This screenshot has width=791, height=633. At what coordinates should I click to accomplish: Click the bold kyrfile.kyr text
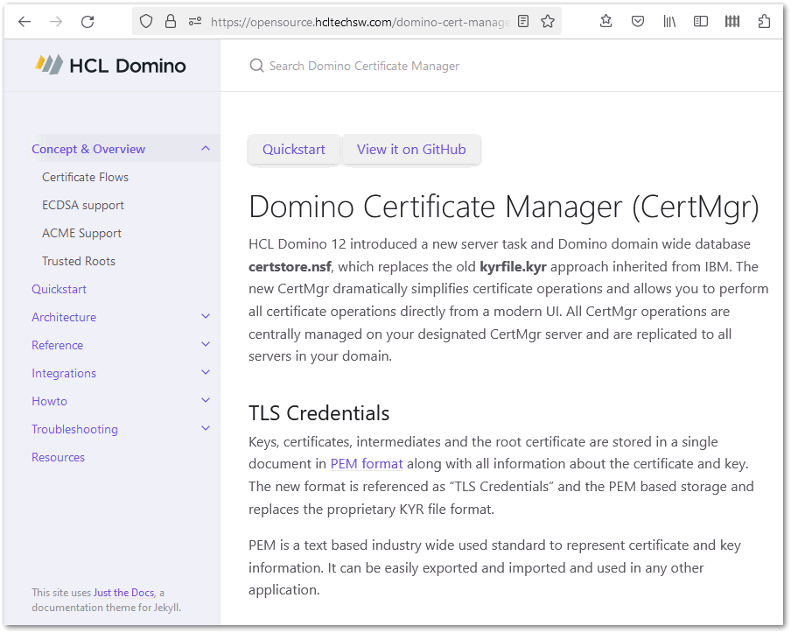pos(513,266)
